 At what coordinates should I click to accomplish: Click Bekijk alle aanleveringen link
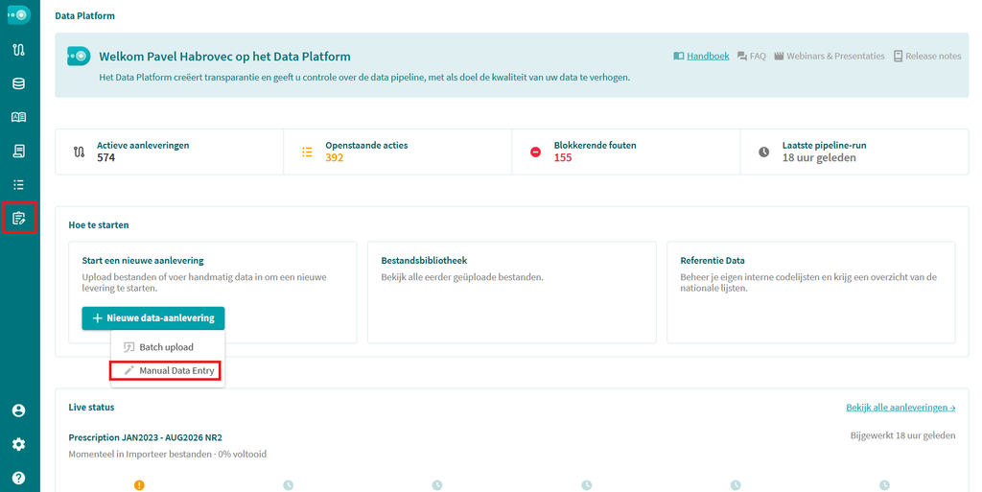tap(900, 408)
